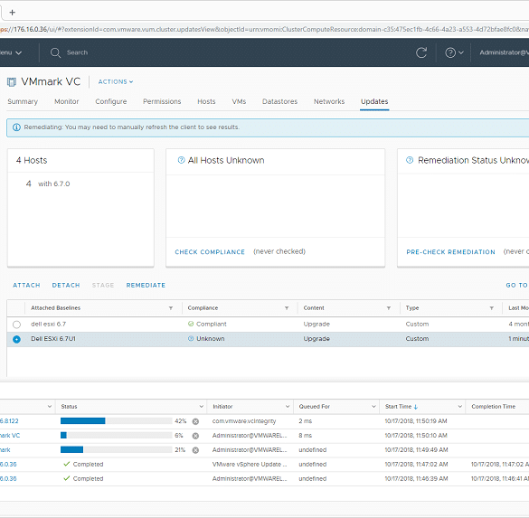Screen dimensions: 529x518
Task: Expand the Queued For column dropdown
Action: click(x=373, y=407)
